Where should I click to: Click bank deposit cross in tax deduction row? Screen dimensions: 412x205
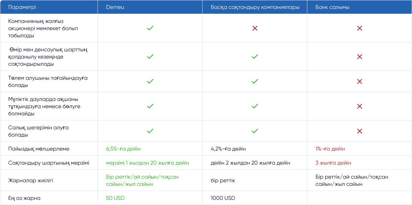point(359,131)
